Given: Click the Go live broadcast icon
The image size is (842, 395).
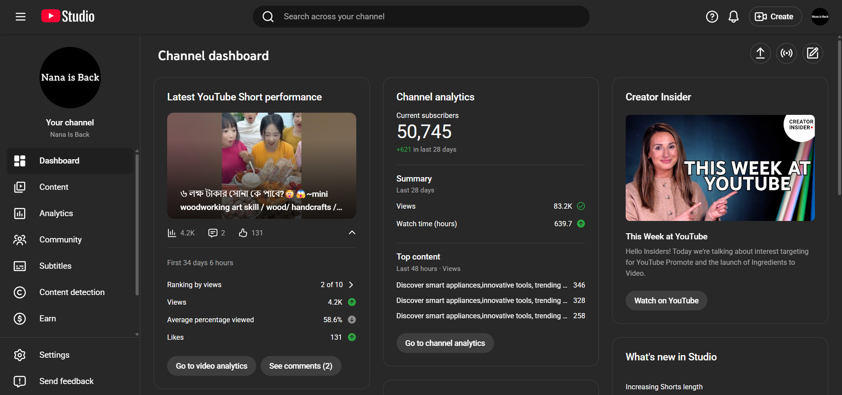Looking at the screenshot, I should [x=786, y=53].
